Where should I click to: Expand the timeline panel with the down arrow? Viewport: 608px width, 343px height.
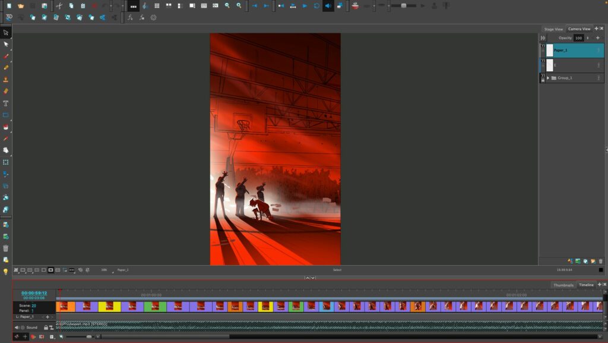coord(313,278)
